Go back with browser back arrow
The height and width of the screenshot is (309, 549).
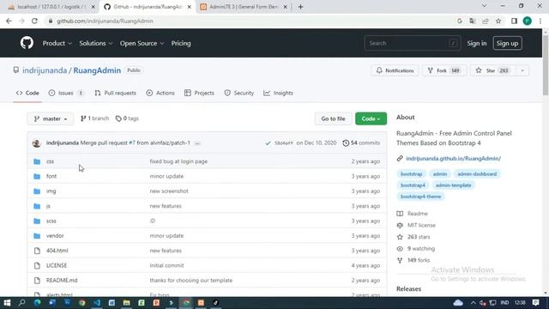coord(9,21)
